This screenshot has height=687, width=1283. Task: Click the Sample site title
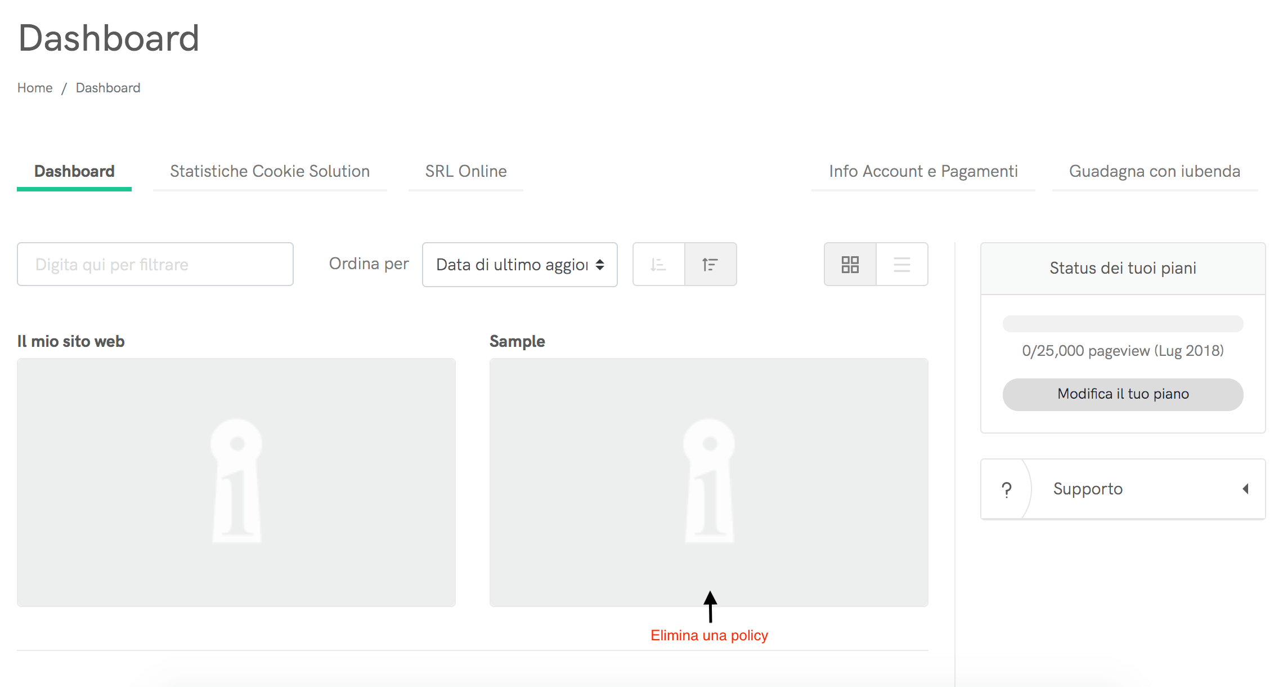(x=517, y=341)
